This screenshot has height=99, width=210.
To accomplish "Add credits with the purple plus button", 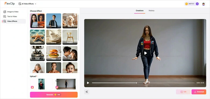I will point(197,4).
